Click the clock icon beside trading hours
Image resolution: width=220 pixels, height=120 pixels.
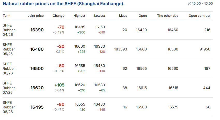(190, 4)
